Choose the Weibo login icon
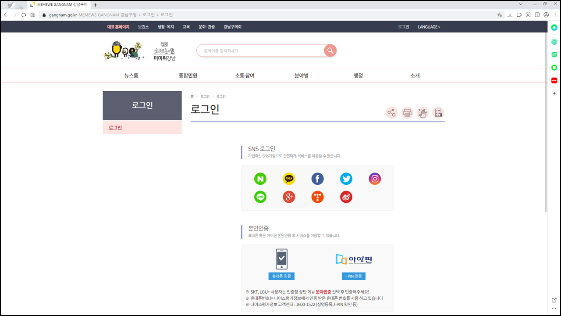Image resolution: width=561 pixels, height=316 pixels. pos(346,197)
